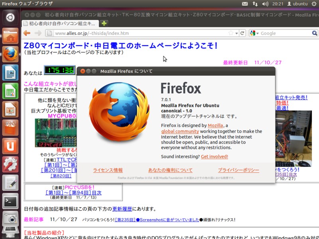The image size is (319, 239).
Task: Click the green visitor counter 175136
Action: click(x=59, y=70)
